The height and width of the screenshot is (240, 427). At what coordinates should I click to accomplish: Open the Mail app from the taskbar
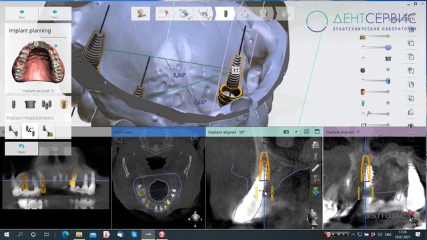pos(93,234)
